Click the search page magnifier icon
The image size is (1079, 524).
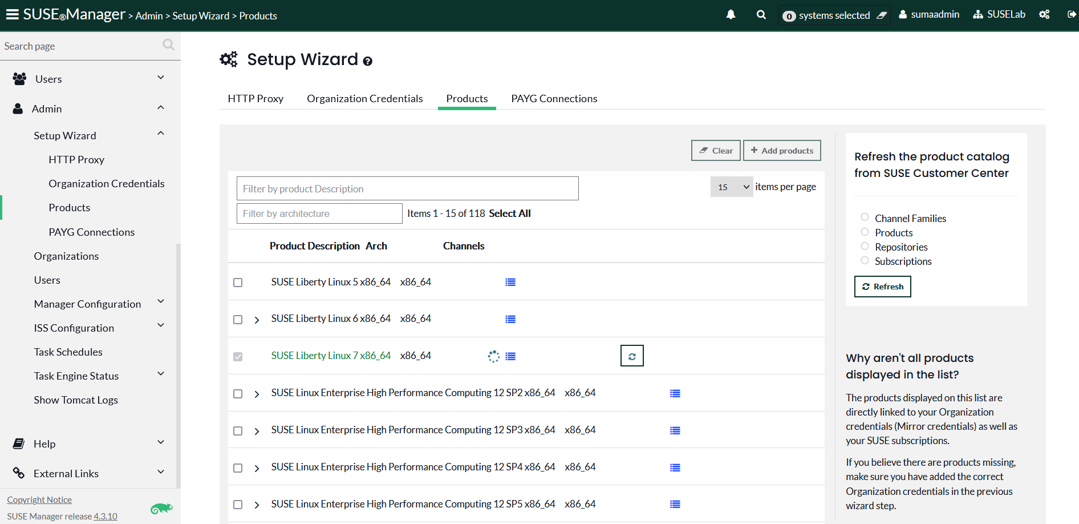168,45
